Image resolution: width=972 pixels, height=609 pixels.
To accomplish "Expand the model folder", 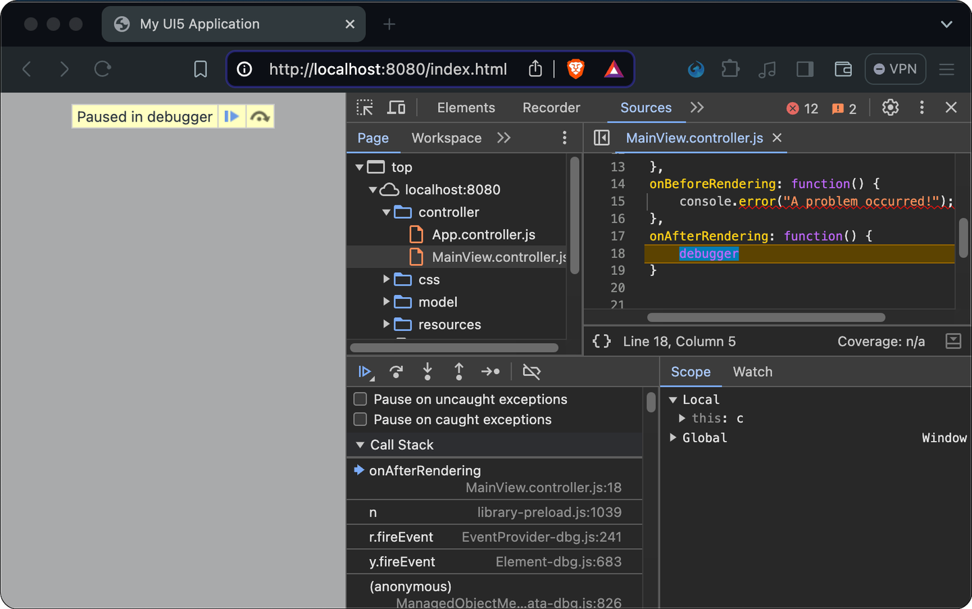I will [x=386, y=301].
